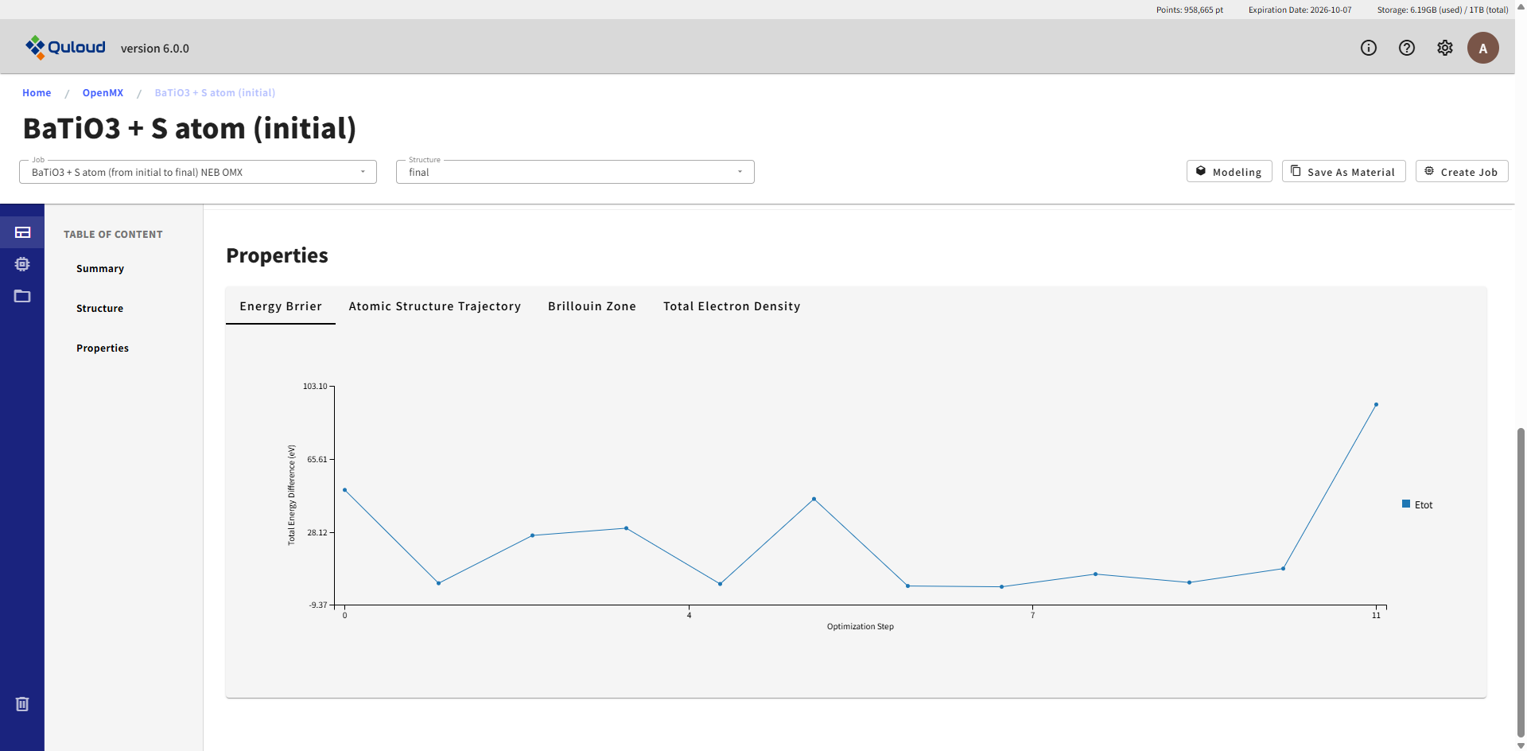Switch to Atomic Structure Trajectory tab
The width and height of the screenshot is (1527, 751).
point(434,306)
